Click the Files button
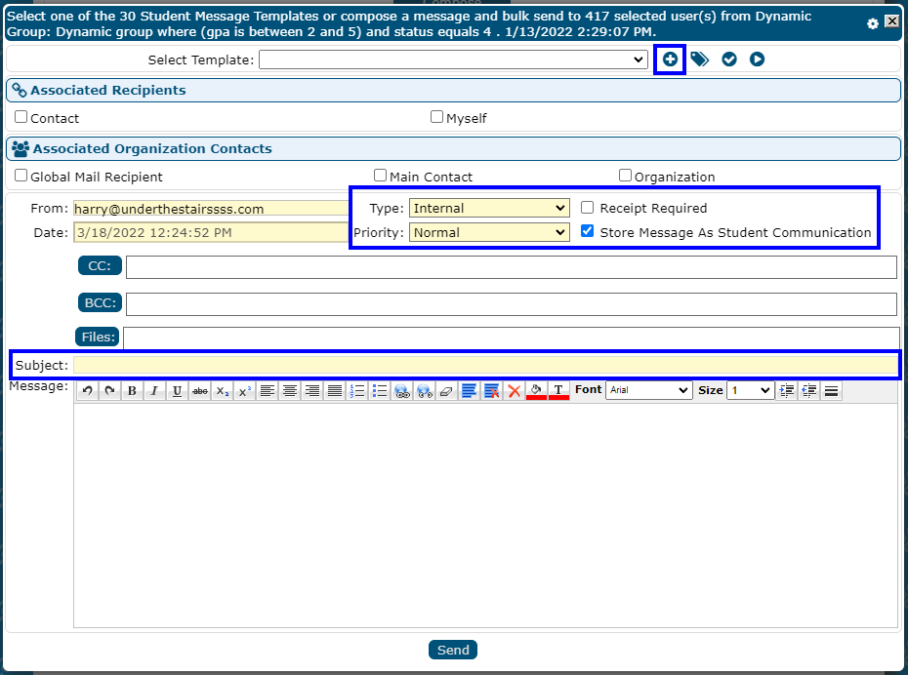The height and width of the screenshot is (675, 908). coord(98,337)
